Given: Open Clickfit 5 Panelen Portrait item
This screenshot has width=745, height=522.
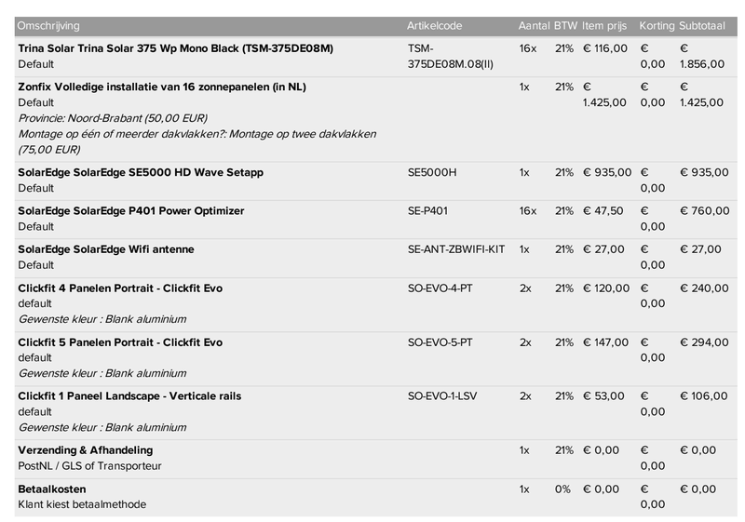Looking at the screenshot, I should (120, 342).
